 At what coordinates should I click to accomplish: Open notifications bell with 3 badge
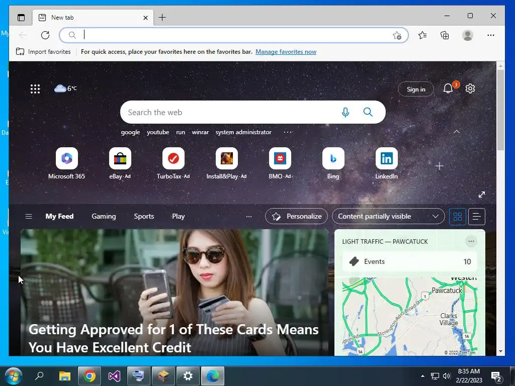pyautogui.click(x=449, y=88)
